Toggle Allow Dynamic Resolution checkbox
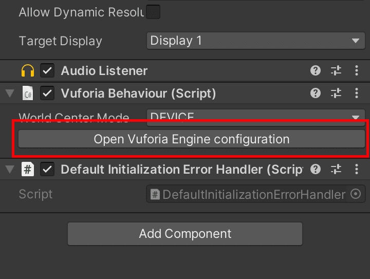Screen dimensions: 370x279 (x=153, y=12)
